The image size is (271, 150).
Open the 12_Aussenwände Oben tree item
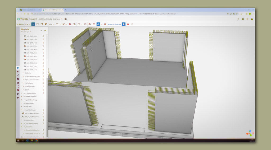point(32,80)
